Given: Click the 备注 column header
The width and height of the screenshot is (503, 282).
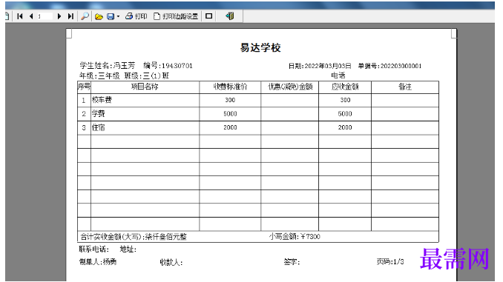Looking at the screenshot, I should (405, 87).
